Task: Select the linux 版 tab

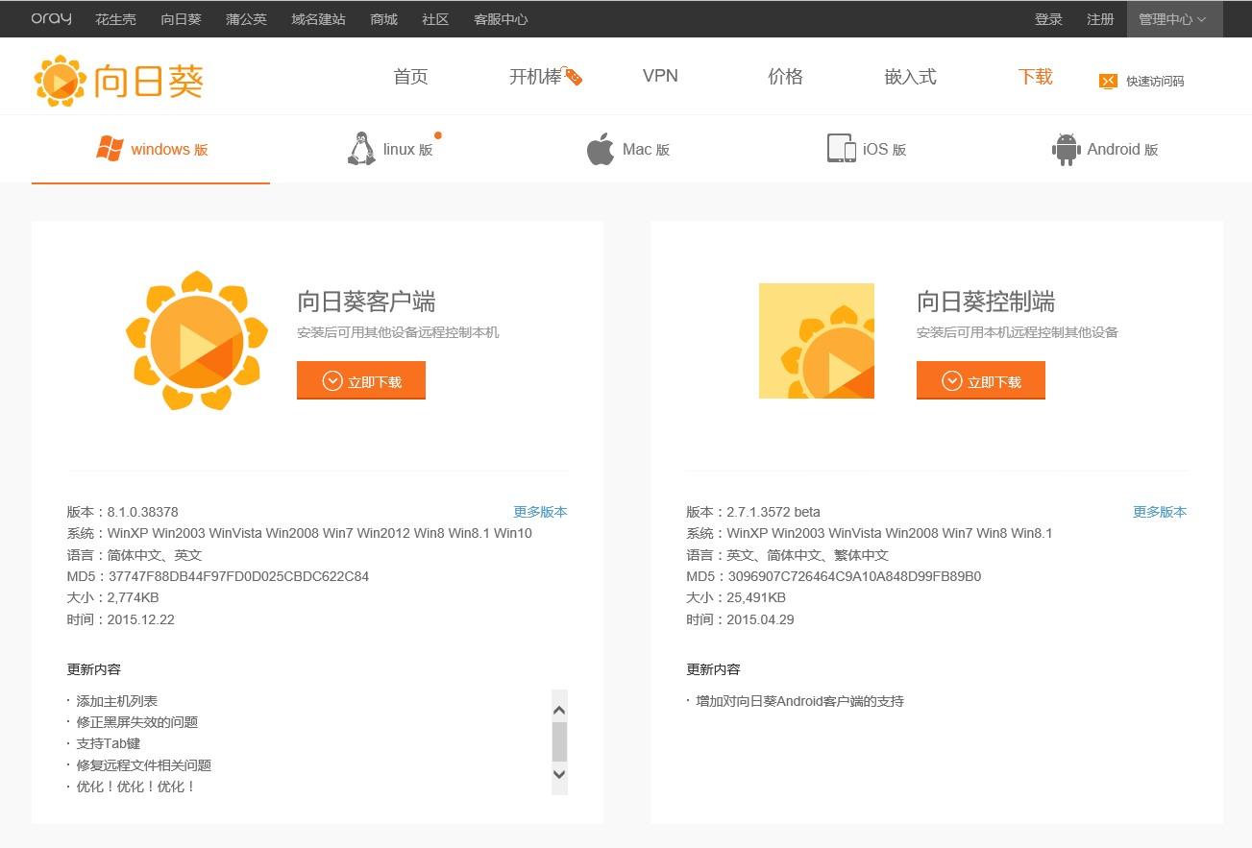Action: [390, 149]
